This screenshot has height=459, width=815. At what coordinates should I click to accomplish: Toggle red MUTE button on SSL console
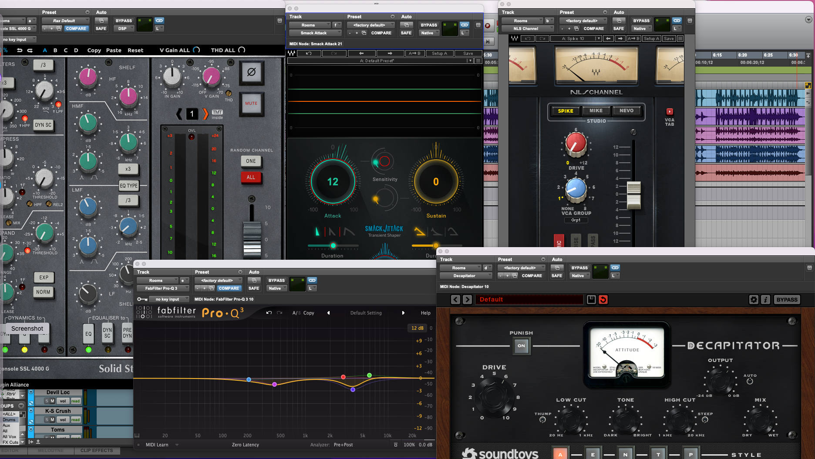coord(251,104)
